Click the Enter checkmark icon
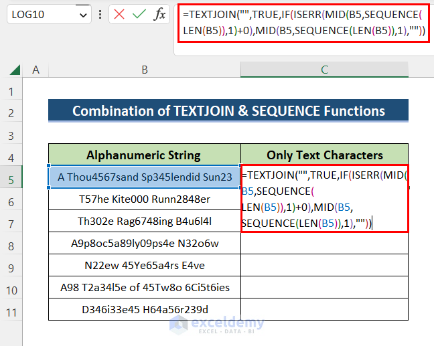The image size is (434, 346). pyautogui.click(x=139, y=14)
